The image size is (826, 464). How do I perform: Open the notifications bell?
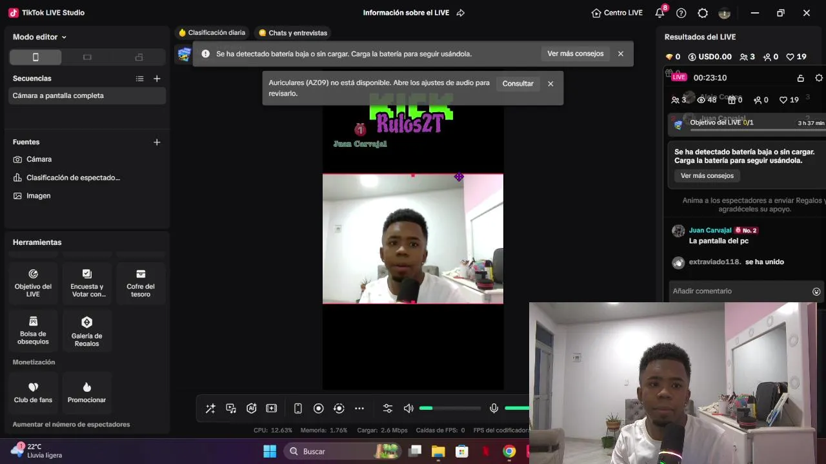(660, 13)
